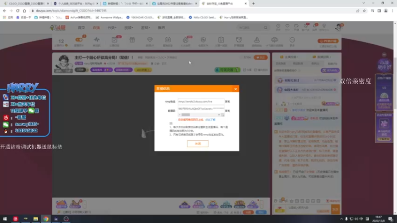Open the diamond icon in streamer toolbar
Screen dimensions: 397x223
(x=150, y=40)
